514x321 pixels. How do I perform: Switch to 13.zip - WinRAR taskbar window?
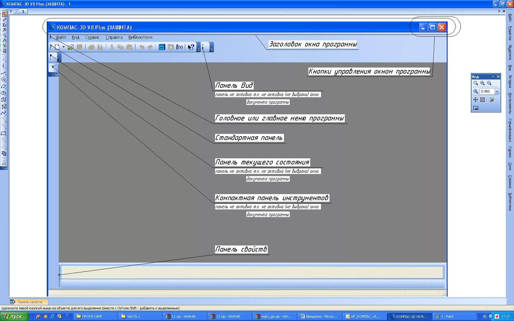coord(230,316)
